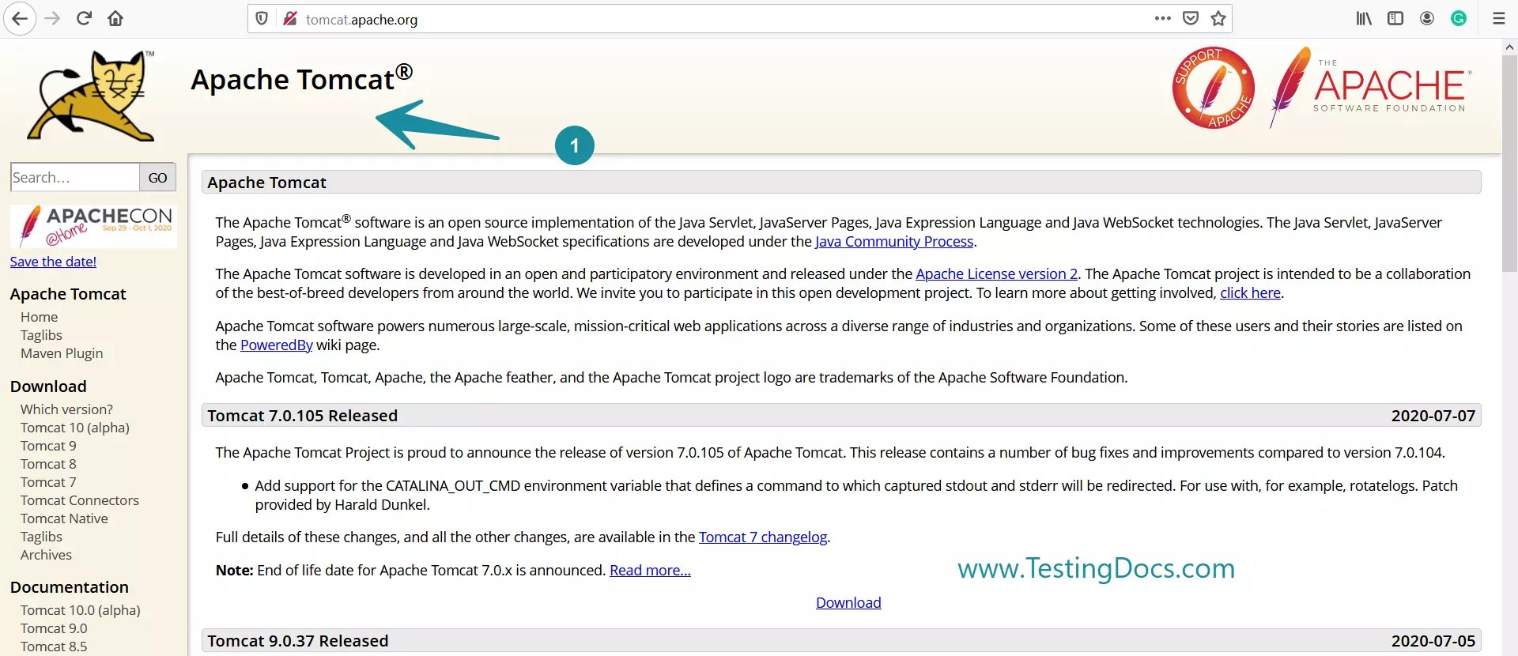The width and height of the screenshot is (1518, 656).
Task: Click the Tomcat 9.0.37 Released heading
Action: 298,641
